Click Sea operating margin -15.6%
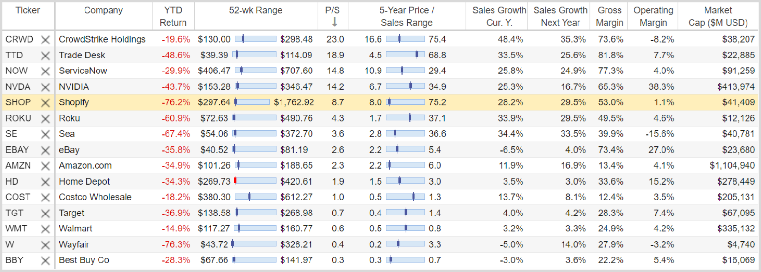The image size is (761, 272). click(x=660, y=134)
